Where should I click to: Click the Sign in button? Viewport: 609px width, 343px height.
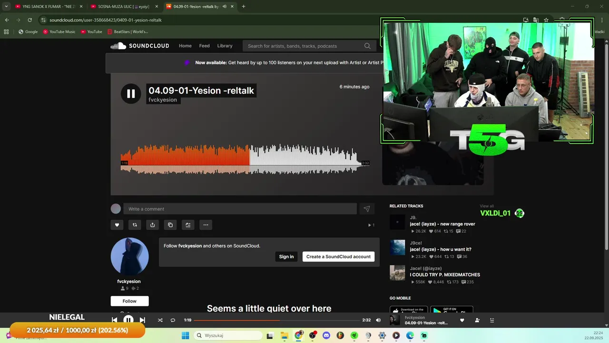pos(286,256)
